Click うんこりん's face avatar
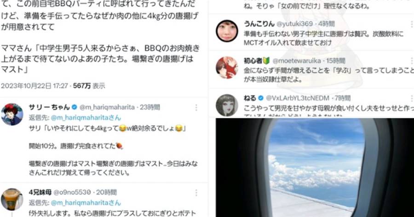 227,31
